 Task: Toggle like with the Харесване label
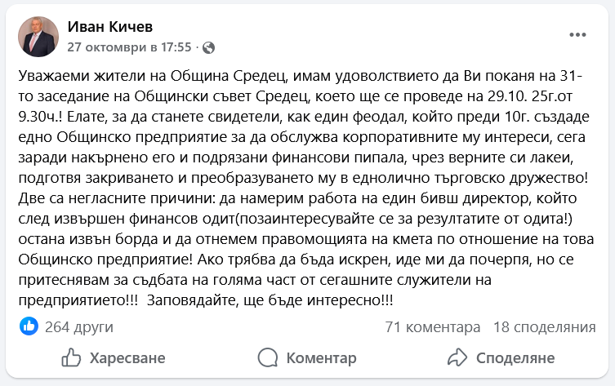coord(127,357)
